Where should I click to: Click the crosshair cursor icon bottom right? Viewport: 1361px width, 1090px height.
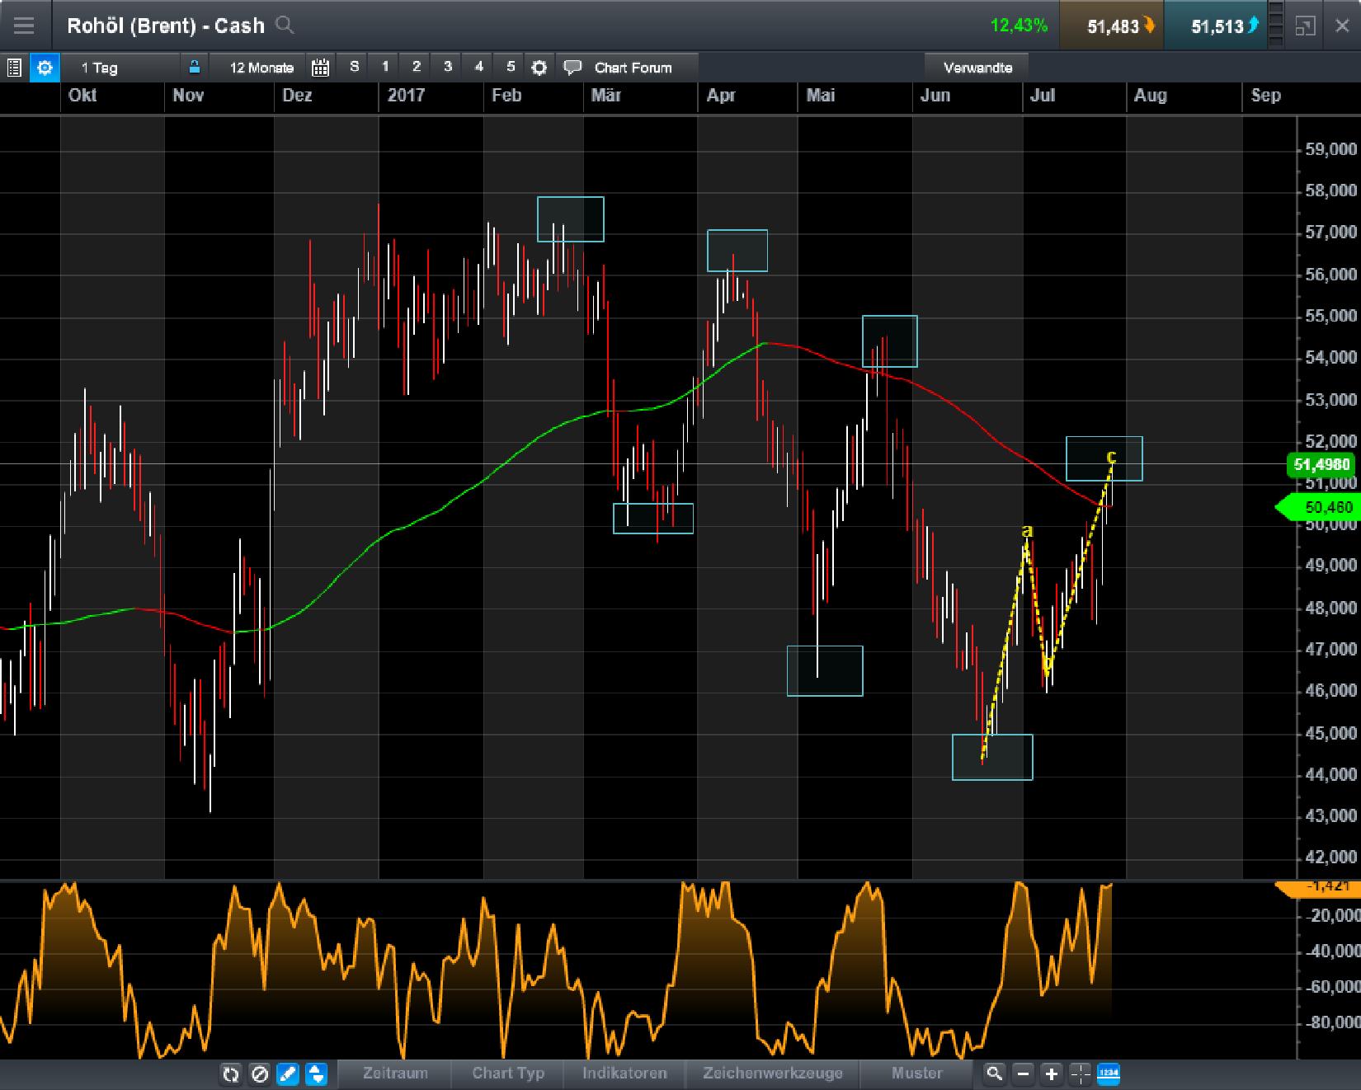1078,1074
